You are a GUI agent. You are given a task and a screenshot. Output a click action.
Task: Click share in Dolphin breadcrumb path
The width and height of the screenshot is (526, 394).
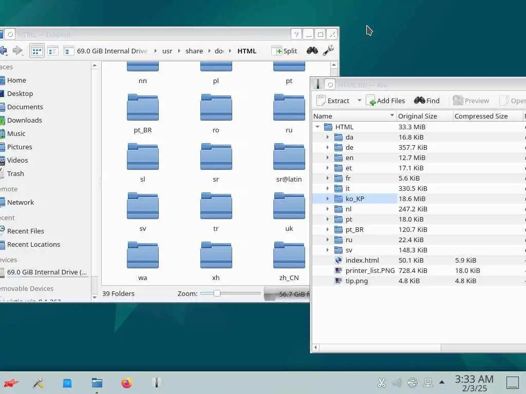194,51
